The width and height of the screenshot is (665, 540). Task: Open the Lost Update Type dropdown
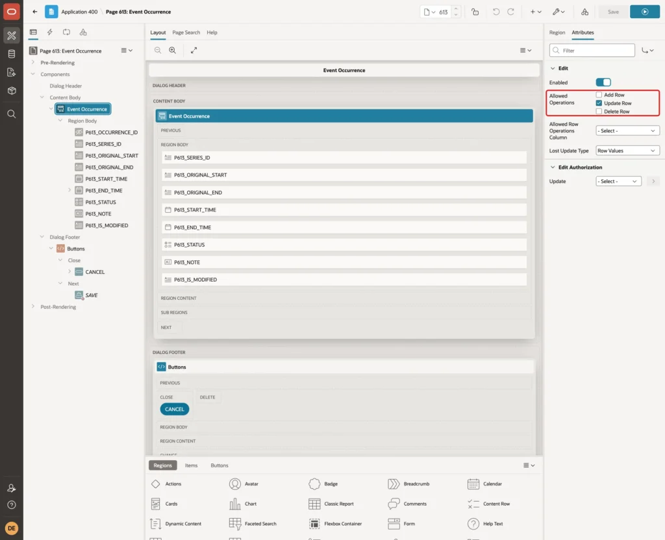627,151
